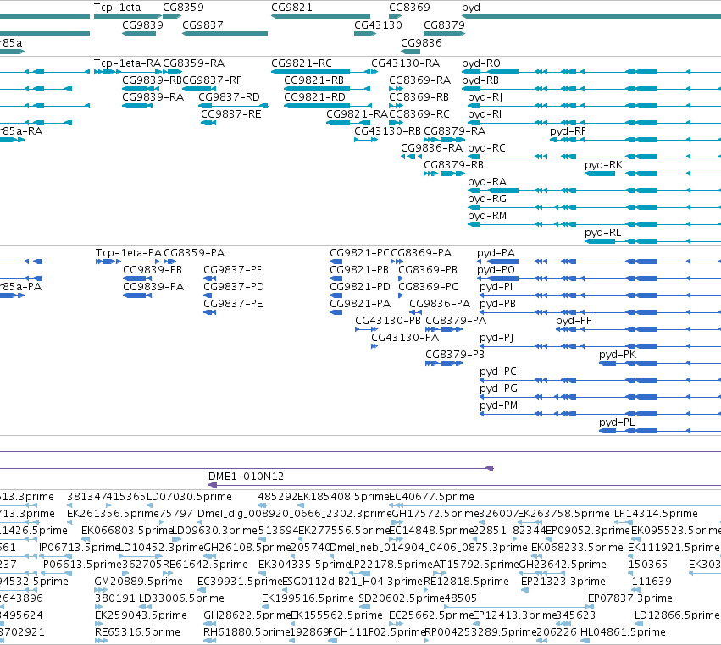
Task: Click the CG9836 gene label
Action: coord(421,42)
